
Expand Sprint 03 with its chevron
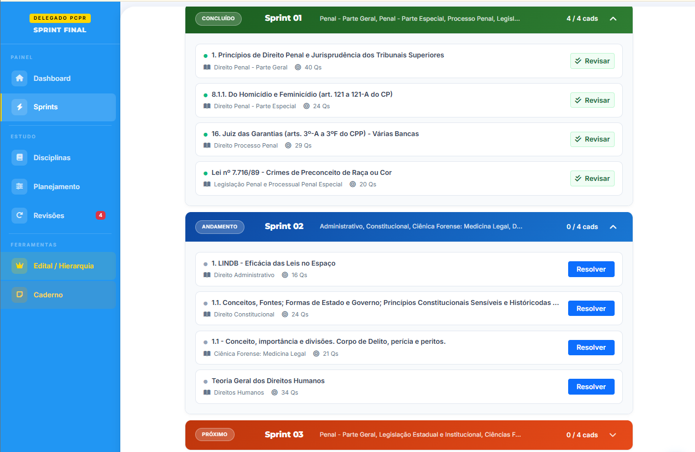[613, 435]
